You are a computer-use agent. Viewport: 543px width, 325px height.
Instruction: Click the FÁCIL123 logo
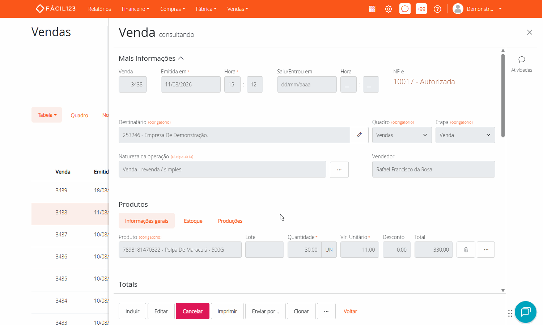55,9
